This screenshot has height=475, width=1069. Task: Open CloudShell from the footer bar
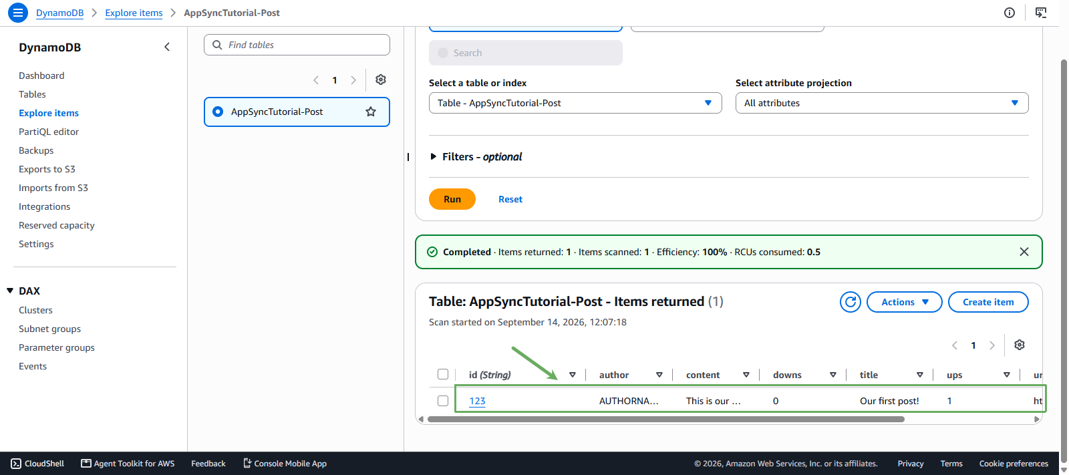[x=37, y=464]
